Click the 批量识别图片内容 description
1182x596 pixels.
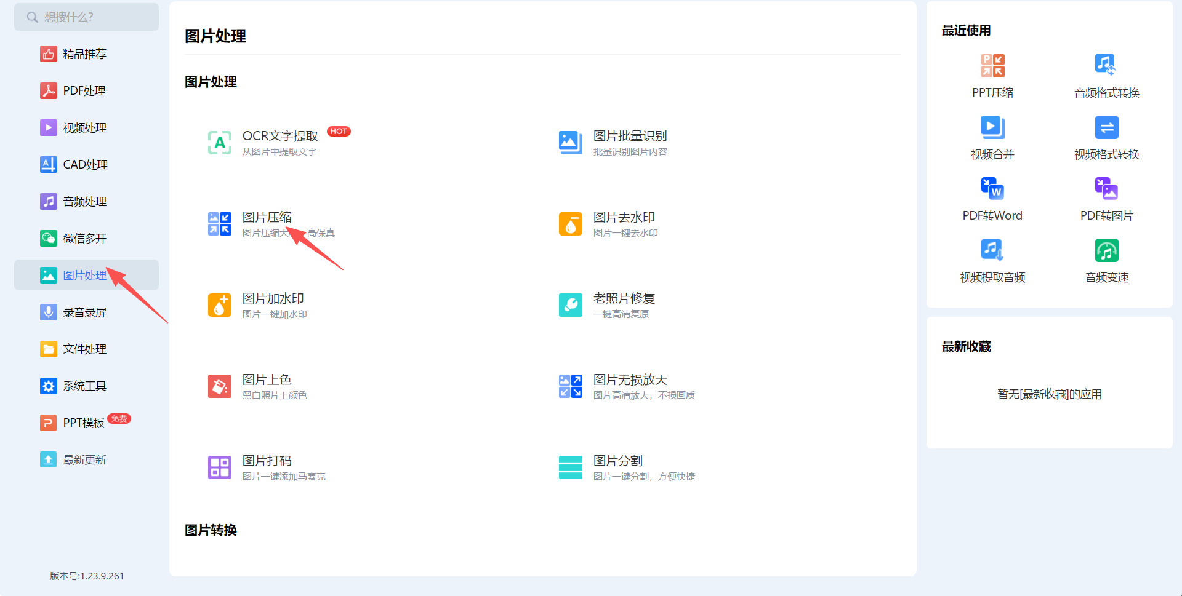pyautogui.click(x=630, y=152)
